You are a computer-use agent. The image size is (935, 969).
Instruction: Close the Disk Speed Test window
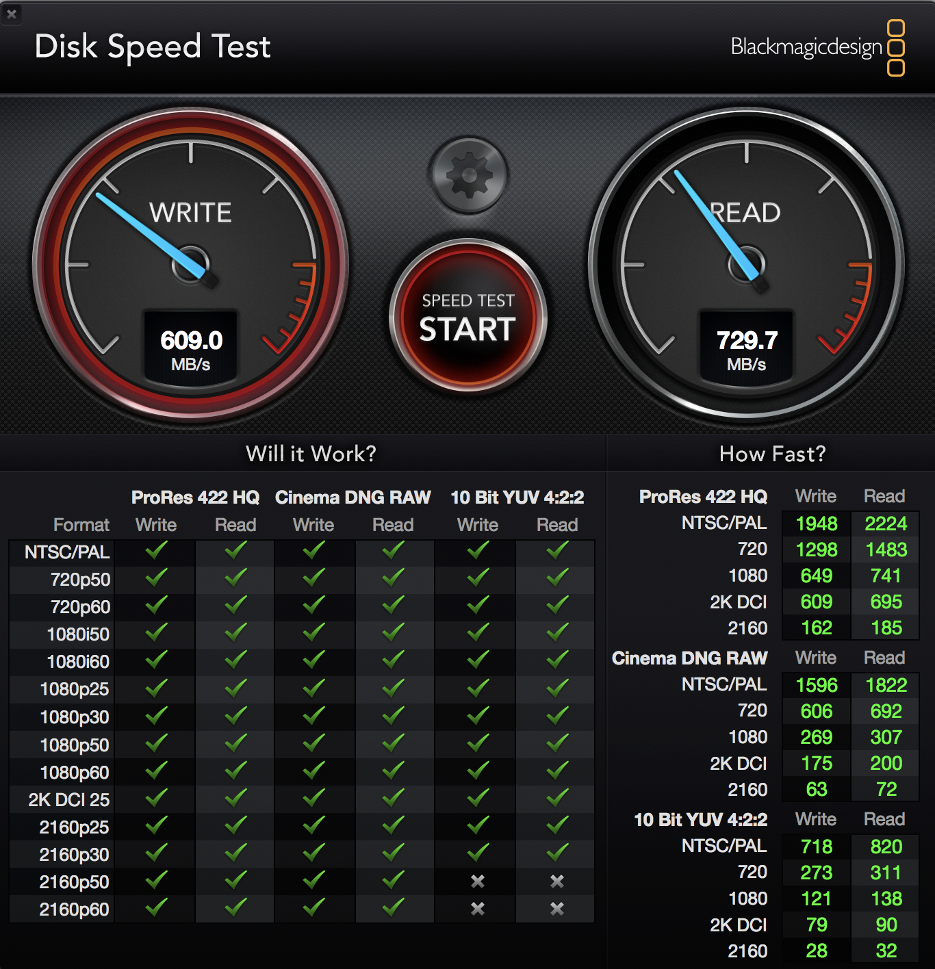[x=12, y=13]
